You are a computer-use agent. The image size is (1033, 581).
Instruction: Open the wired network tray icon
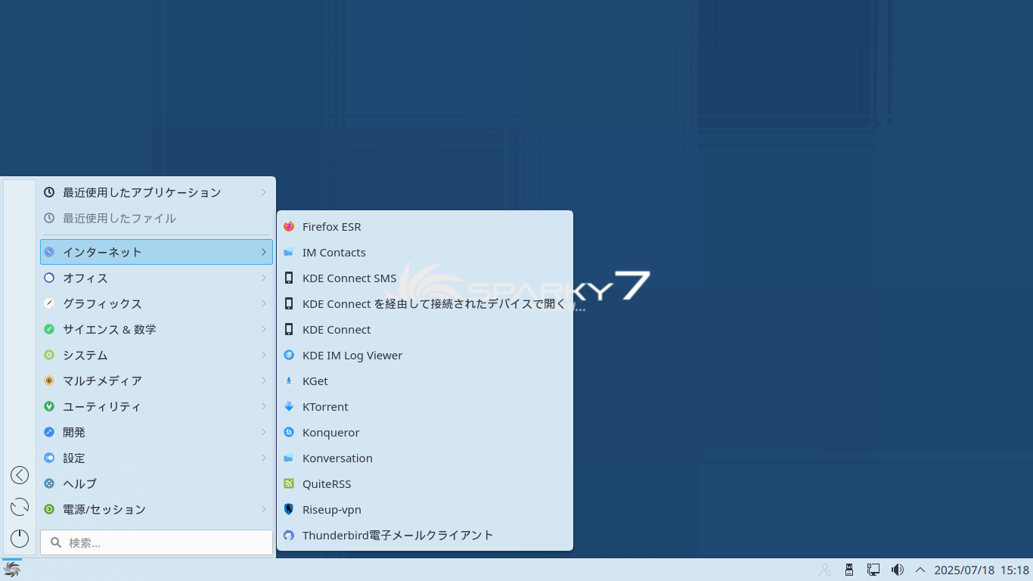(x=873, y=570)
